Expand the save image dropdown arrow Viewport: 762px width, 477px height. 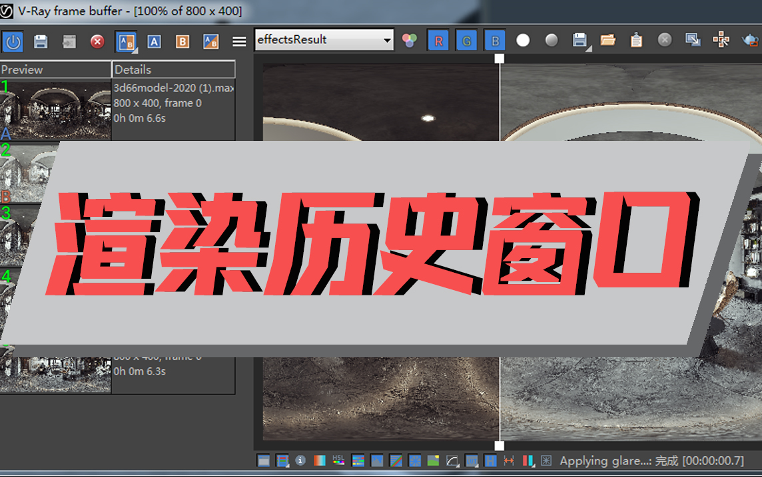click(589, 47)
